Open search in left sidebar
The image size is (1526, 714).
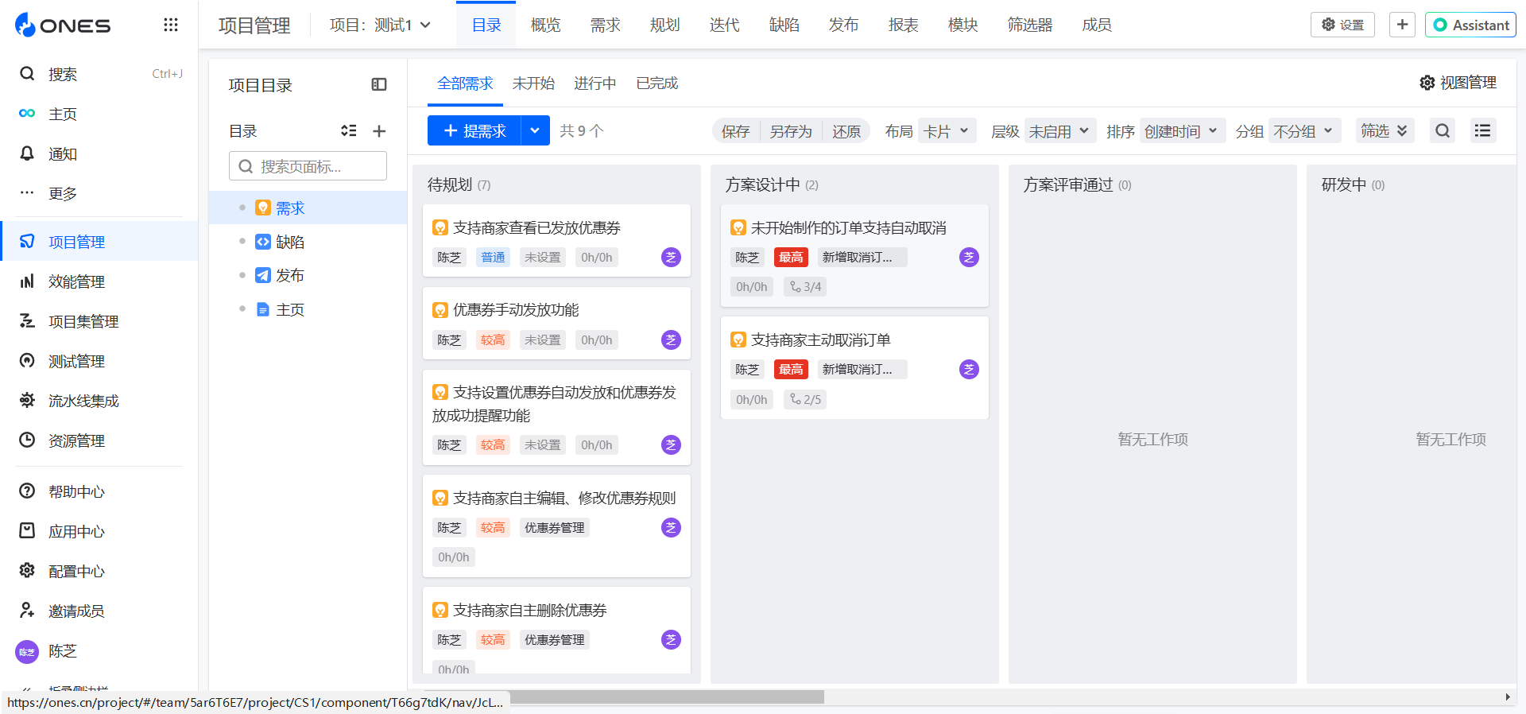[x=99, y=74]
